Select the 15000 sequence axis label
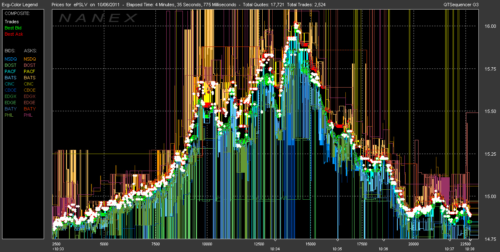Viewport: 500px width, 252px height. pyautogui.click(x=310, y=244)
